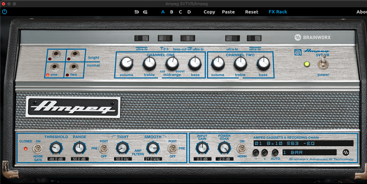Screen dimensions: 367x184
Task: Click Channel One midrange knob
Action: (172, 64)
